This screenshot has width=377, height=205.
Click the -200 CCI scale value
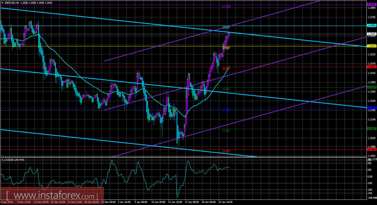(370, 189)
